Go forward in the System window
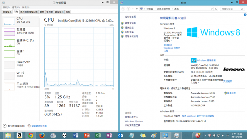 pyautogui.click(x=129, y=9)
